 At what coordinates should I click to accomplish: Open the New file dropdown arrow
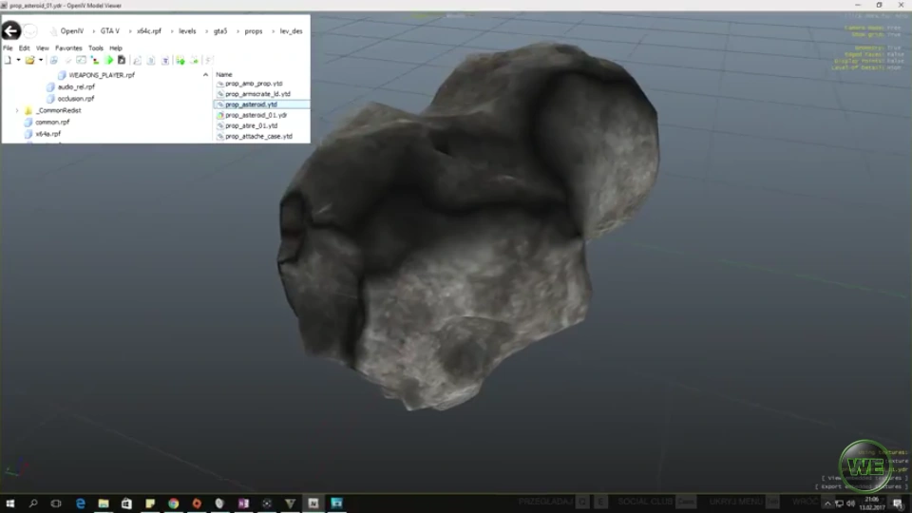click(18, 60)
